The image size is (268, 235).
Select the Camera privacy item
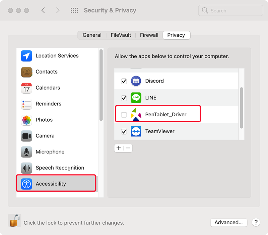click(x=57, y=136)
